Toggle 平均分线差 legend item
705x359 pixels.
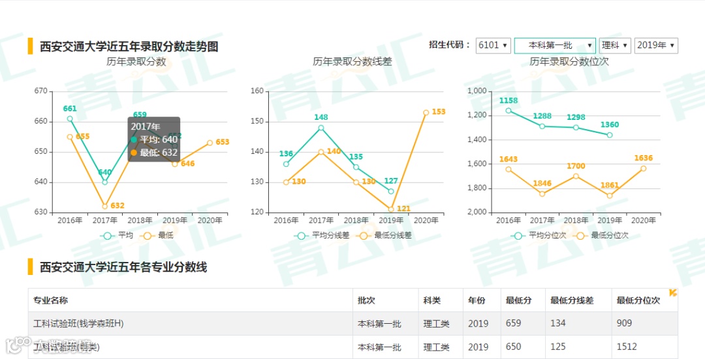point(322,235)
